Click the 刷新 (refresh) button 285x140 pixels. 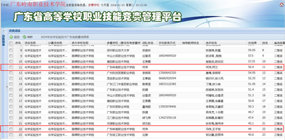pyautogui.click(x=28, y=37)
